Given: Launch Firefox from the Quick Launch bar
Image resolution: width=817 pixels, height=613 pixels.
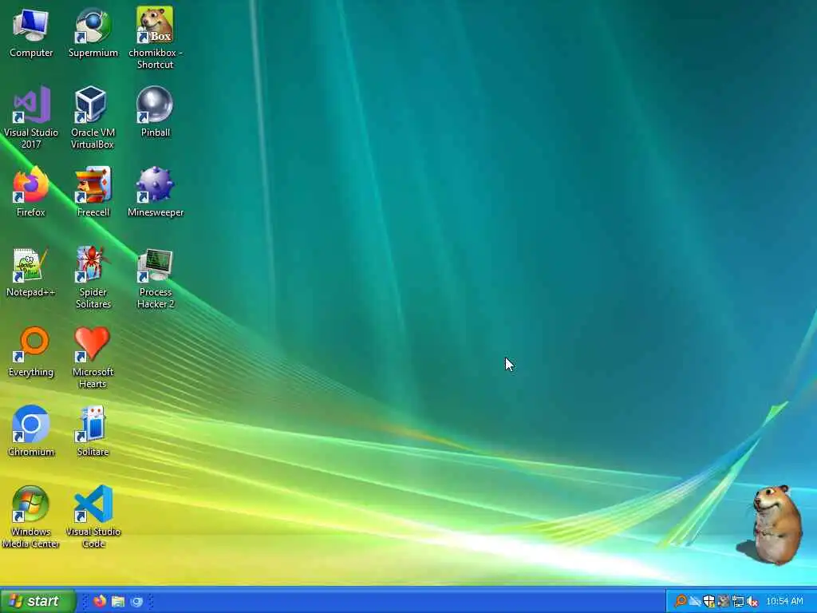Looking at the screenshot, I should click(100, 601).
